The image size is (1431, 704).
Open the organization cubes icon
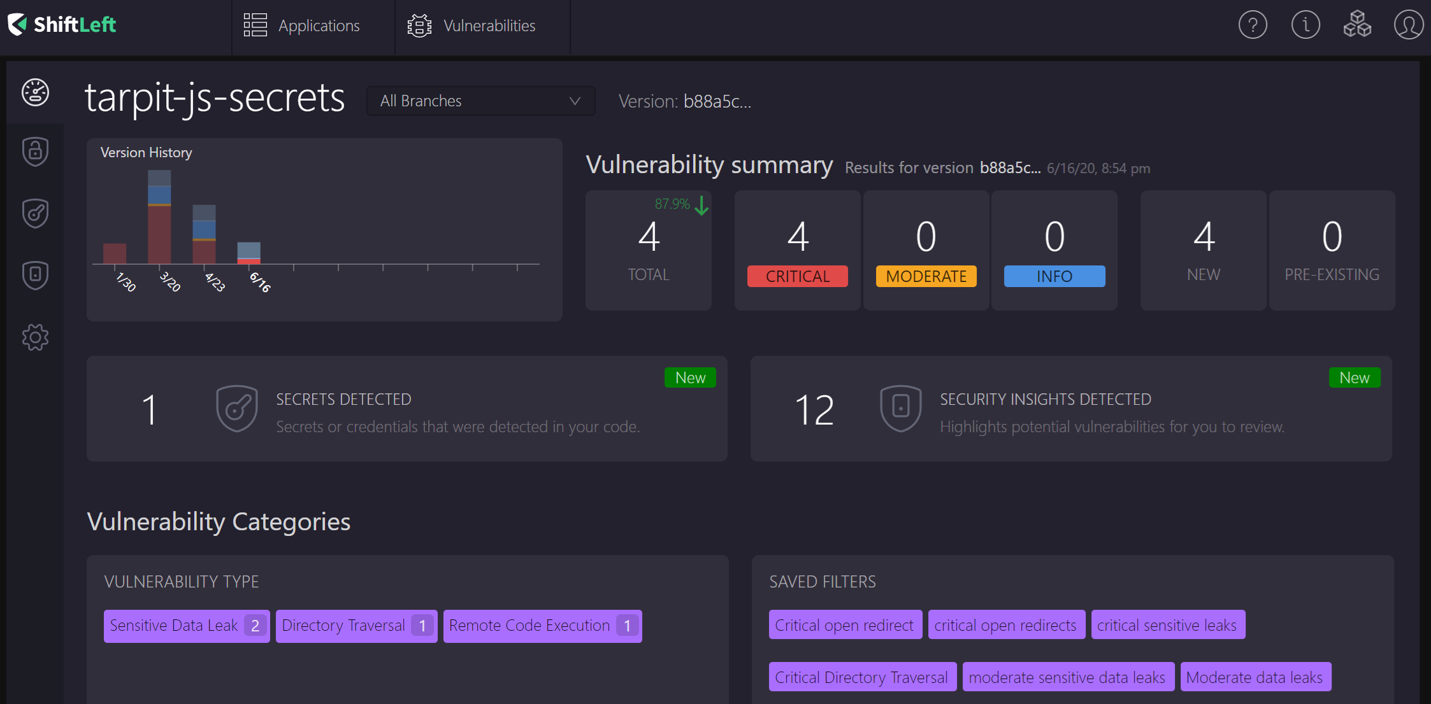point(1357,25)
